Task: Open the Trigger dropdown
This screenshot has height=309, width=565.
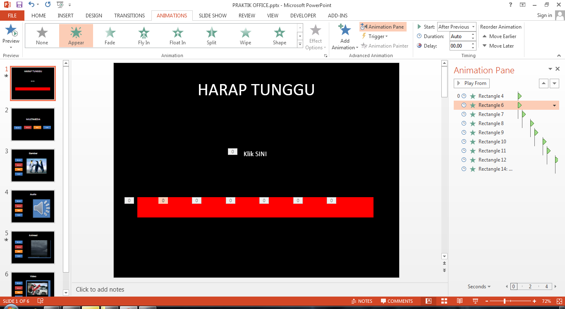Action: pyautogui.click(x=376, y=36)
